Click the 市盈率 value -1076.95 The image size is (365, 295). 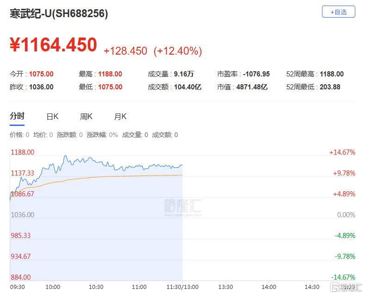pos(257,74)
